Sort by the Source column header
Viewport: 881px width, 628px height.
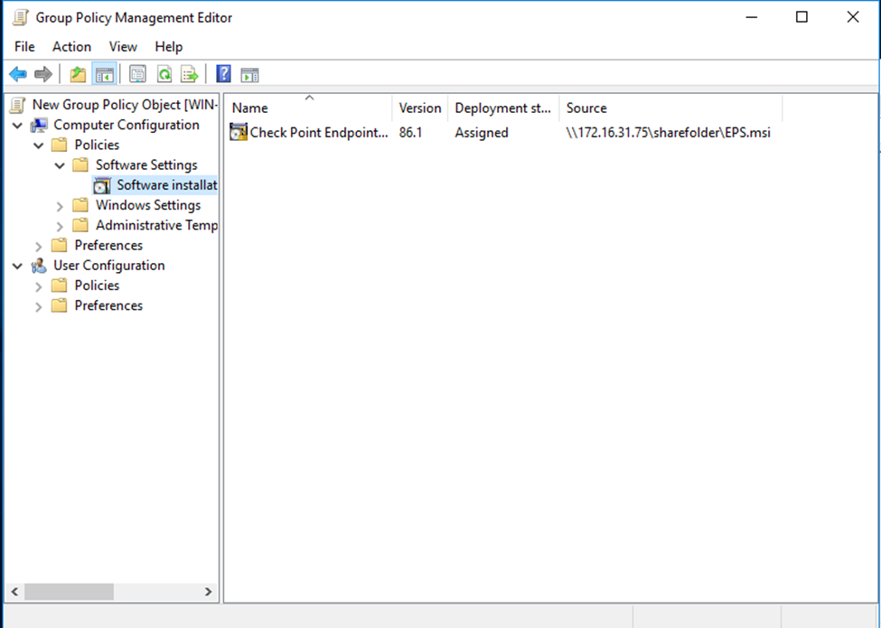670,108
